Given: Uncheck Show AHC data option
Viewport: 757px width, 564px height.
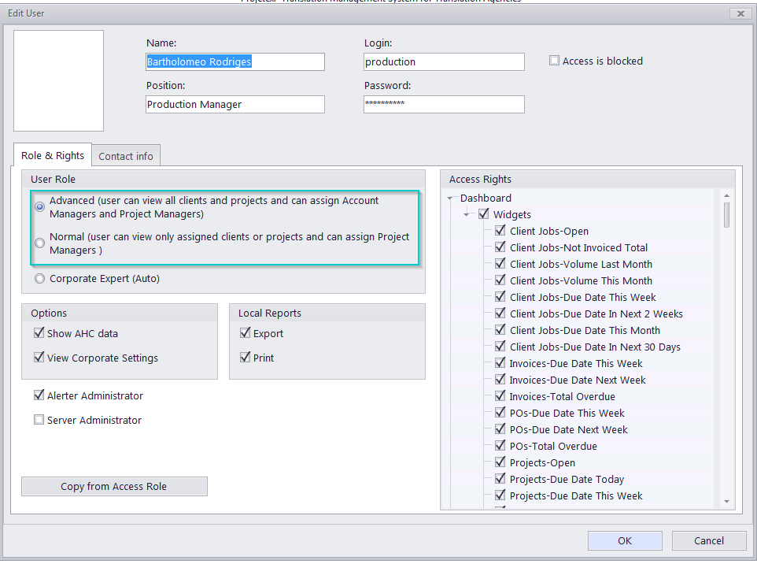Looking at the screenshot, I should [39, 333].
